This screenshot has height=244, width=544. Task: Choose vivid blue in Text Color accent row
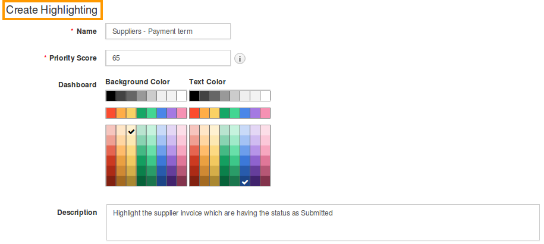click(x=245, y=113)
